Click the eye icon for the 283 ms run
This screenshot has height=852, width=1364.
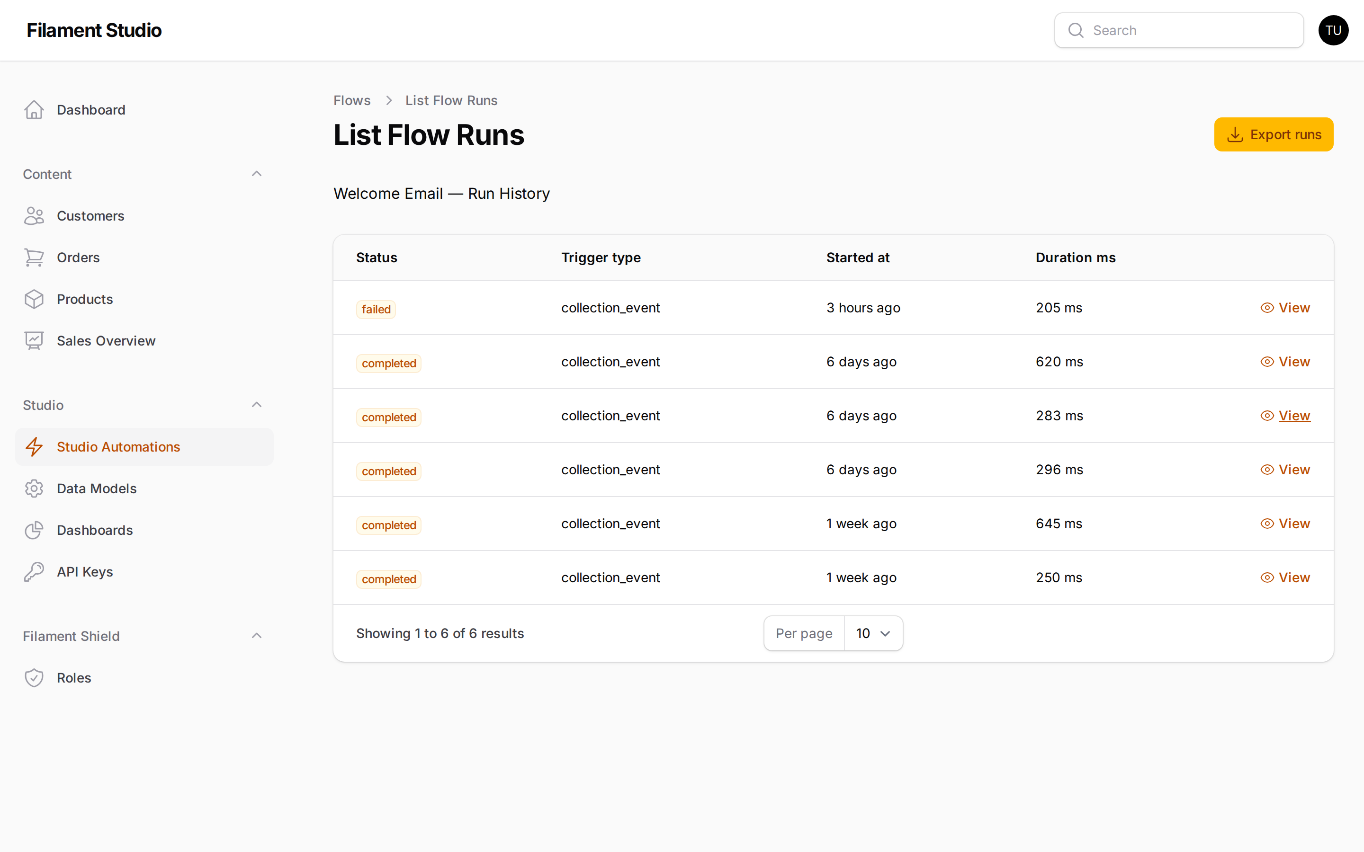(x=1267, y=416)
